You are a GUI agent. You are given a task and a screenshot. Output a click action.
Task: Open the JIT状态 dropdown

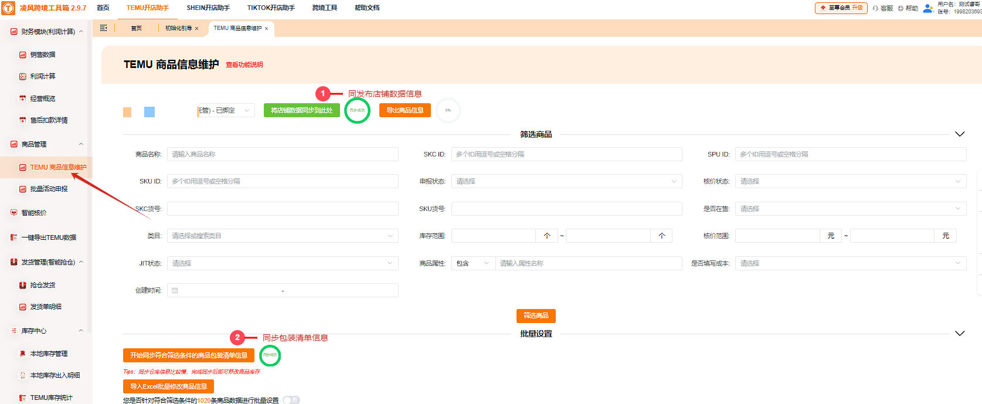point(283,263)
